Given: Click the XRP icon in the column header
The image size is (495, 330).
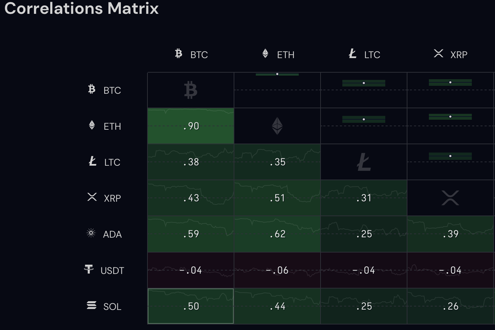Looking at the screenshot, I should pos(438,53).
